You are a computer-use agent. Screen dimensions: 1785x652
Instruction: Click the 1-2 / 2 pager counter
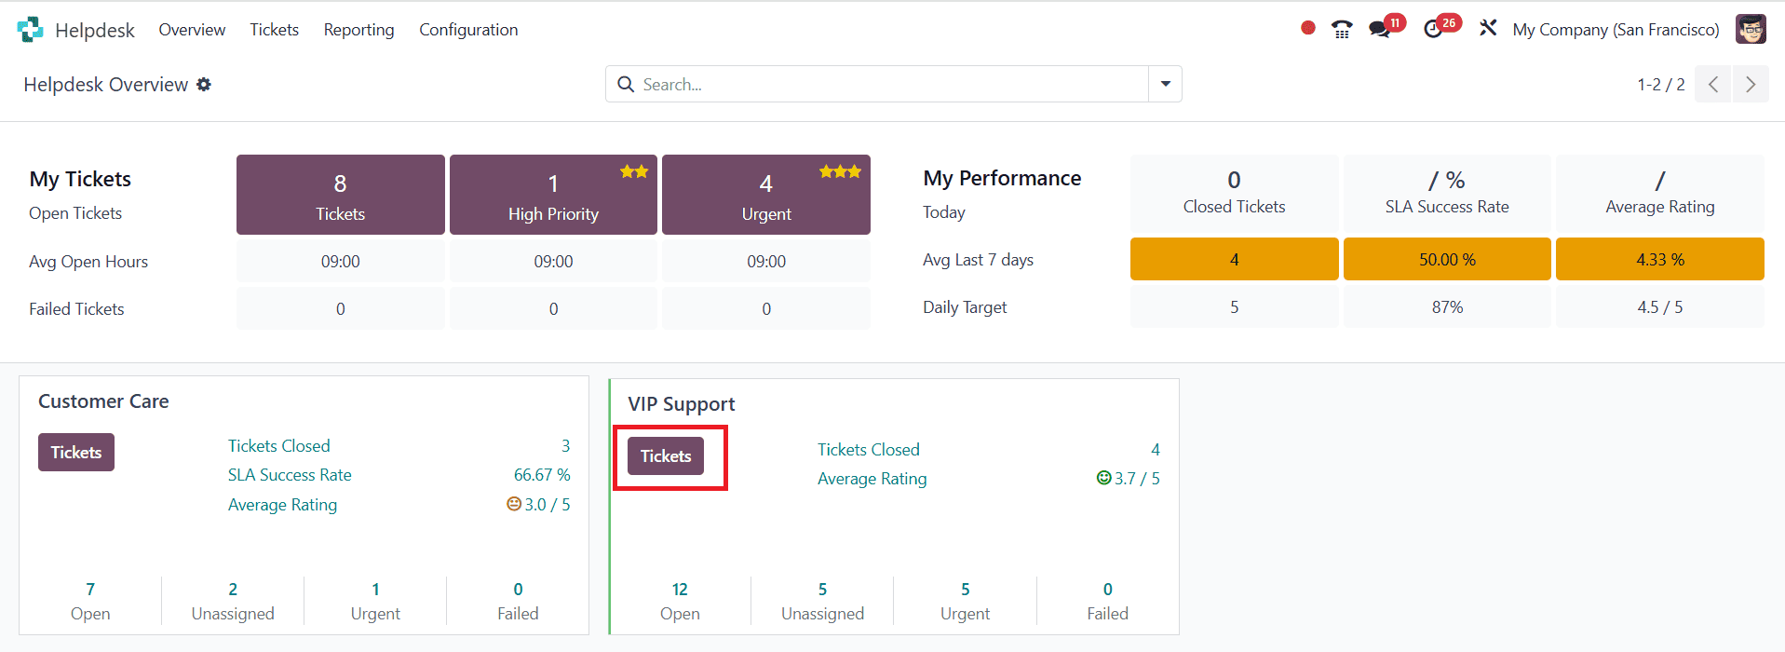[1661, 85]
